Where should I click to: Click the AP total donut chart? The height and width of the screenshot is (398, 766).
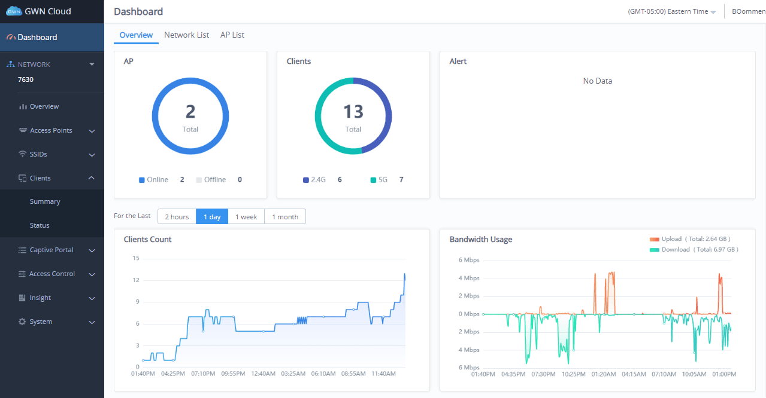[190, 117]
